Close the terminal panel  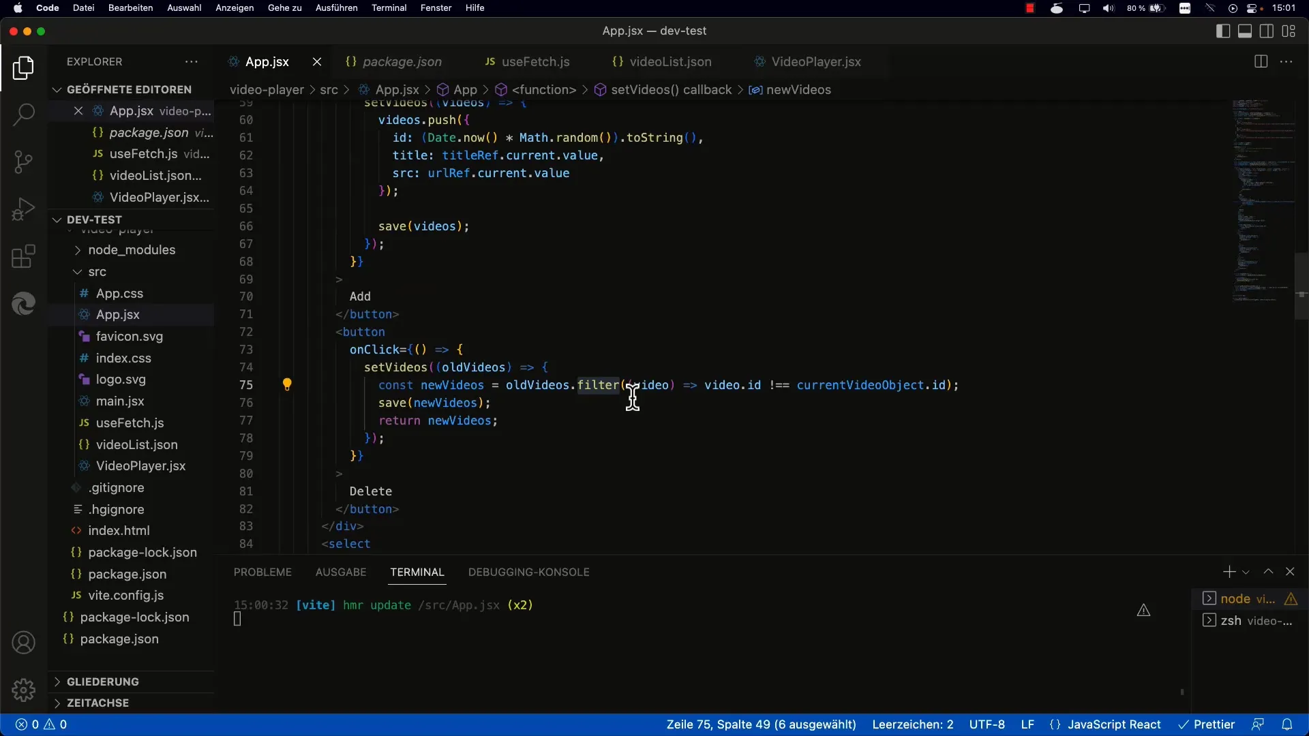point(1290,572)
